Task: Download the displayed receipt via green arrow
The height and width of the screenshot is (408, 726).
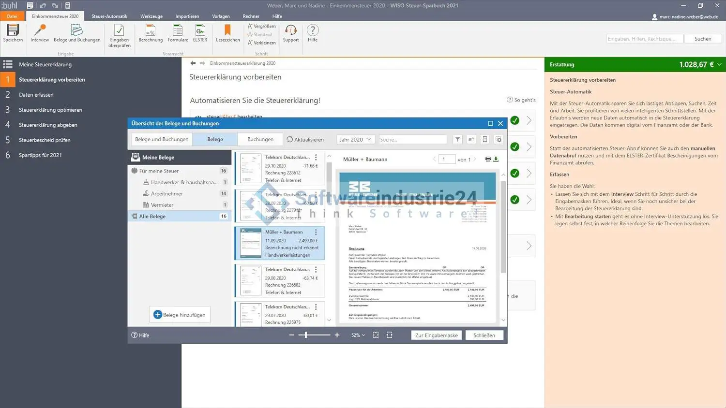Action: pos(496,160)
